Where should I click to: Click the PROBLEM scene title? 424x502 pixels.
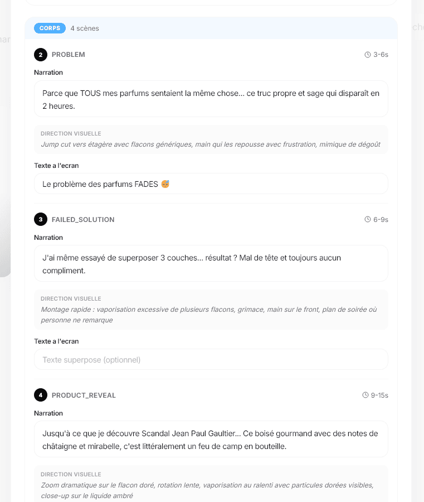point(69,55)
